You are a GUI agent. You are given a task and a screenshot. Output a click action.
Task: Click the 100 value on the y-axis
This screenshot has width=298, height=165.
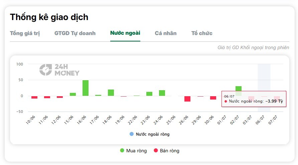(x=20, y=64)
